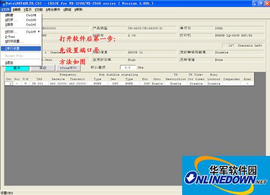270x195 pixels.
Task: Click the 默认载频 input field showing 0.0
Action: coord(128,67)
